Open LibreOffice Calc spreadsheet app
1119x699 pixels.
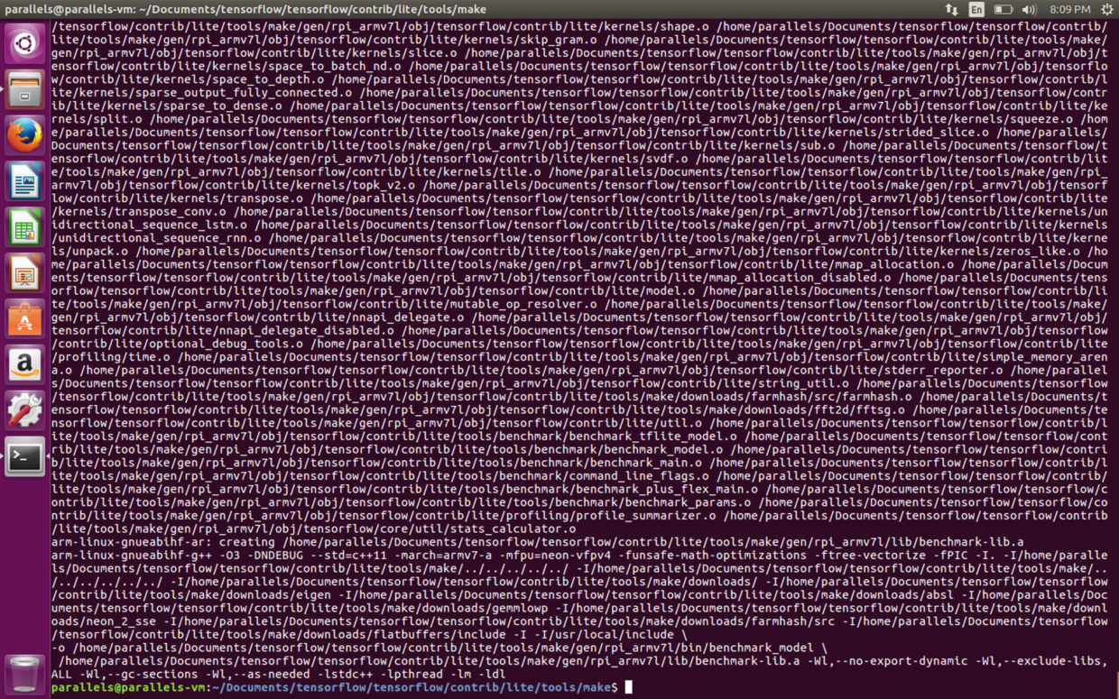click(24, 227)
